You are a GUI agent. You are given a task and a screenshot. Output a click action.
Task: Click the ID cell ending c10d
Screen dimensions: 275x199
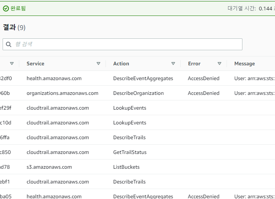pyautogui.click(x=6, y=123)
